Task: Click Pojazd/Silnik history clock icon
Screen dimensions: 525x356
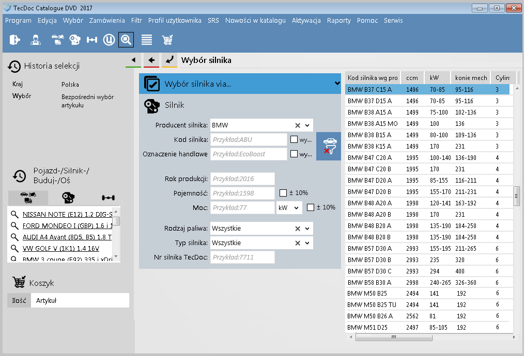Action: point(20,176)
